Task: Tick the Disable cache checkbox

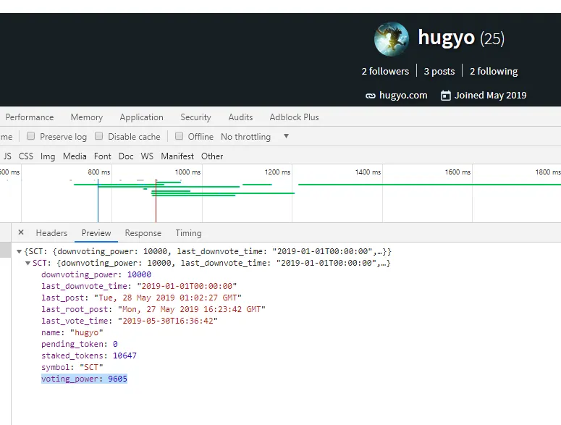Action: (98, 136)
